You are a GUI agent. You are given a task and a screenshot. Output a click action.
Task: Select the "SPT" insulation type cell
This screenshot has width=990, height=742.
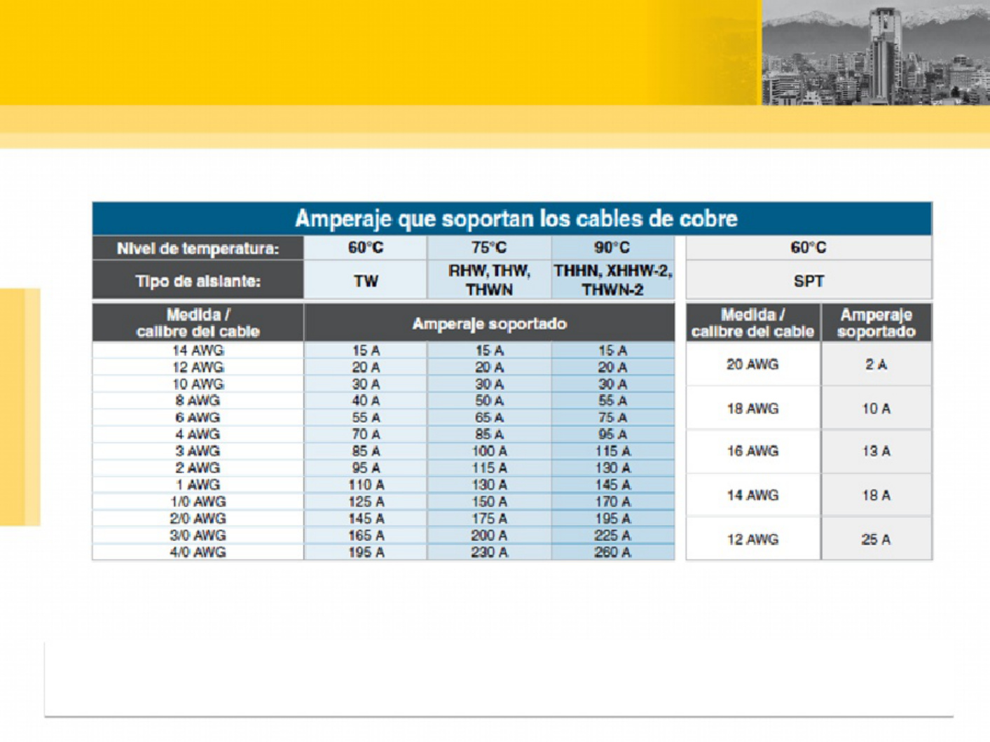(809, 281)
